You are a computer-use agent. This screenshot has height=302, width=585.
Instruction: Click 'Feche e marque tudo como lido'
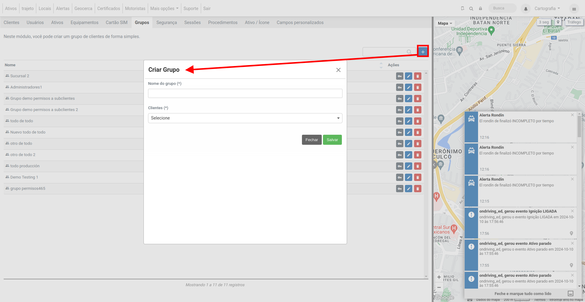point(523,293)
